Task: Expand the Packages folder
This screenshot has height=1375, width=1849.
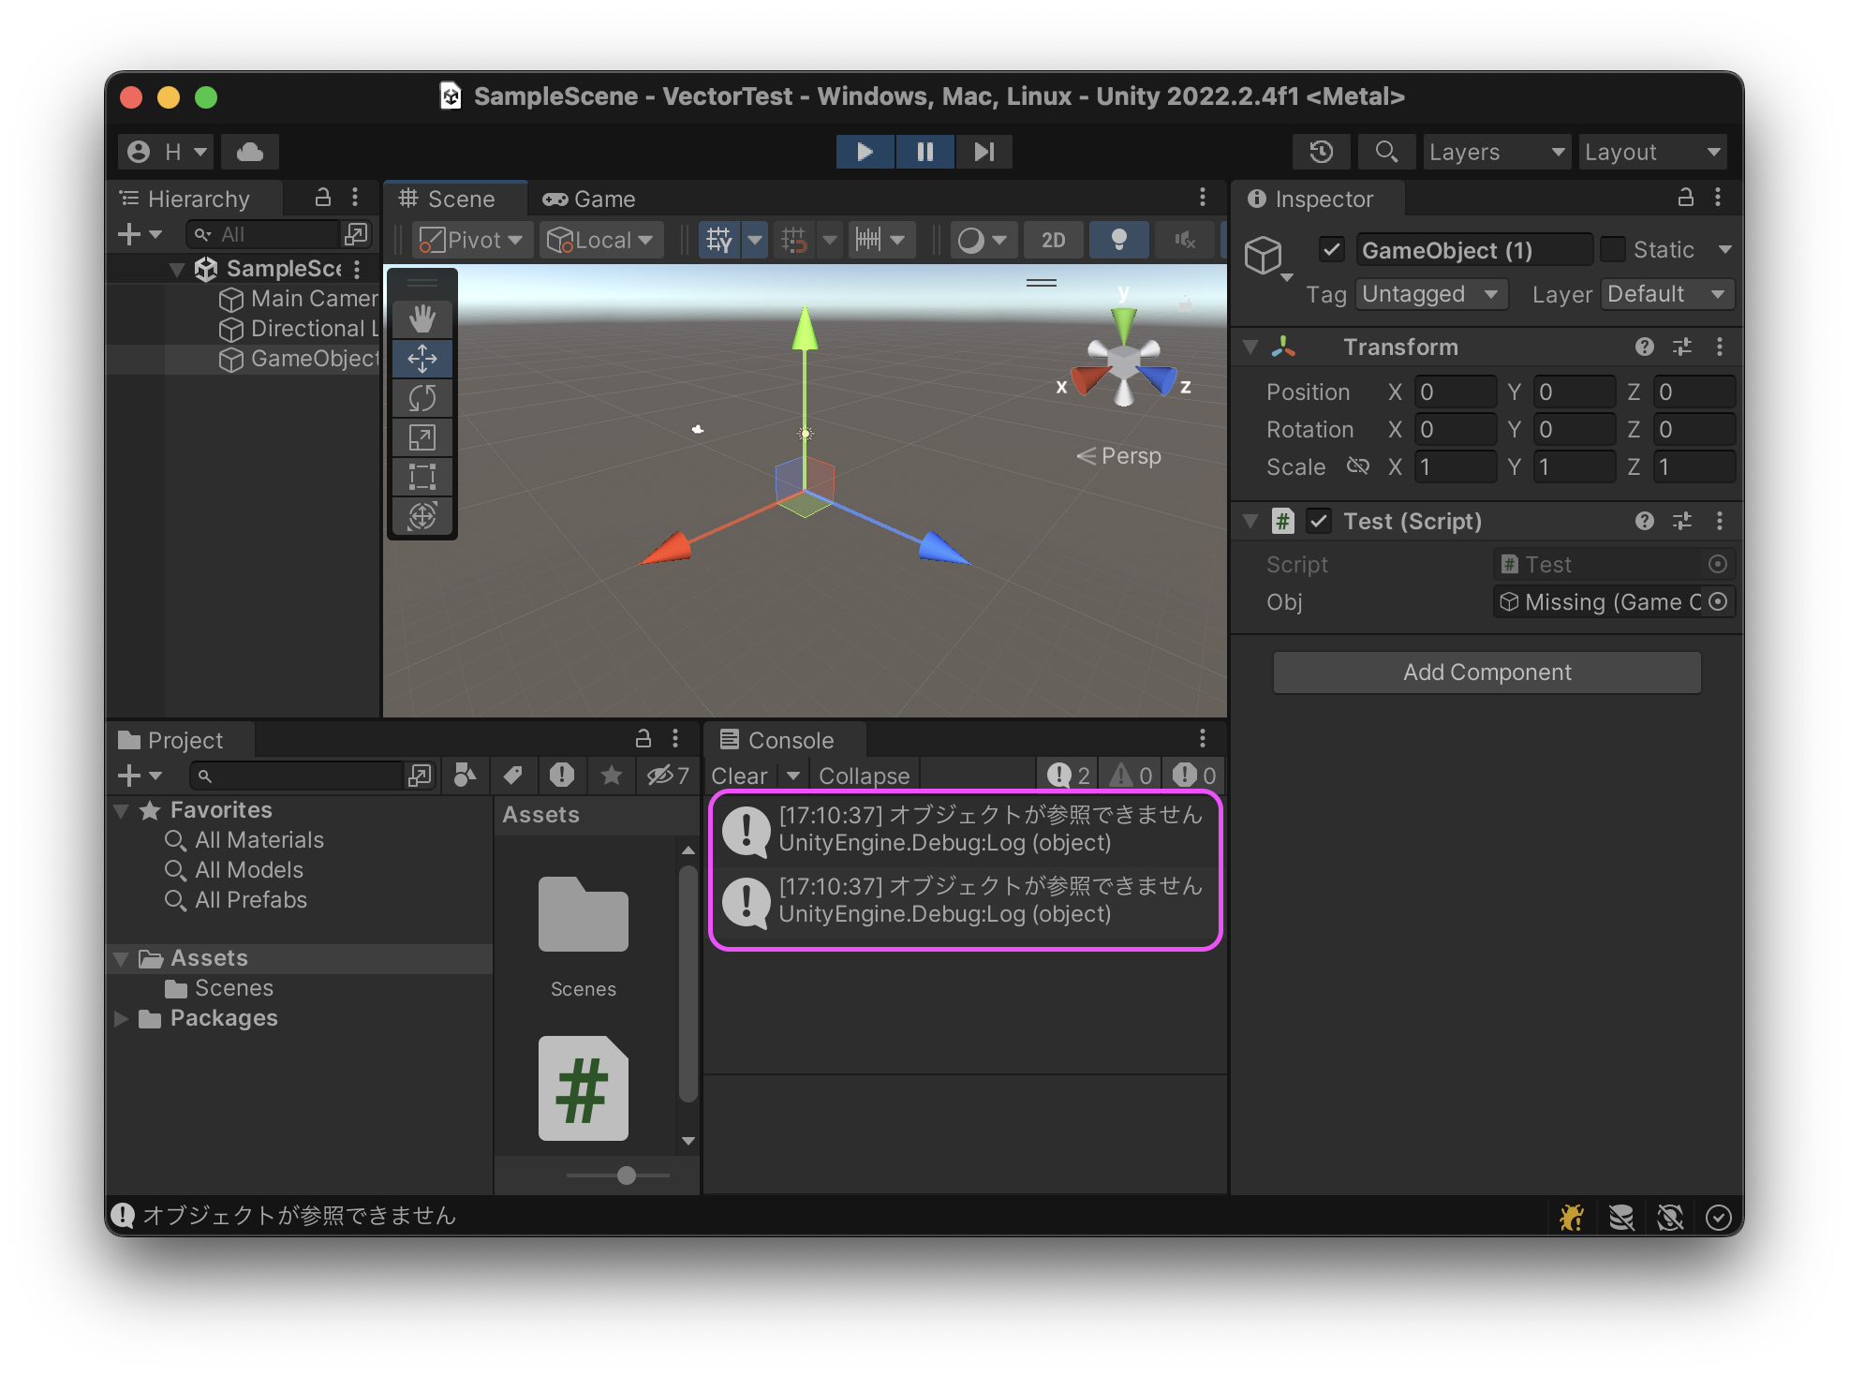Action: point(121,1018)
